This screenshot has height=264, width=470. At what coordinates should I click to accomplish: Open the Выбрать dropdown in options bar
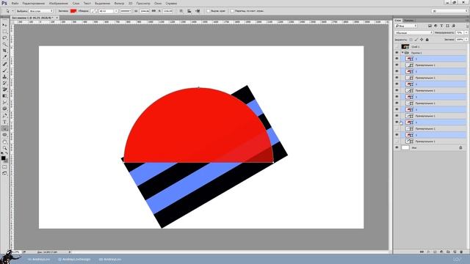41,11
